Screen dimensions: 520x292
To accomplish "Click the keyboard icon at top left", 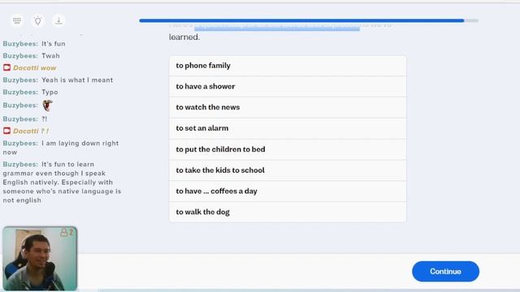I will pyautogui.click(x=17, y=20).
